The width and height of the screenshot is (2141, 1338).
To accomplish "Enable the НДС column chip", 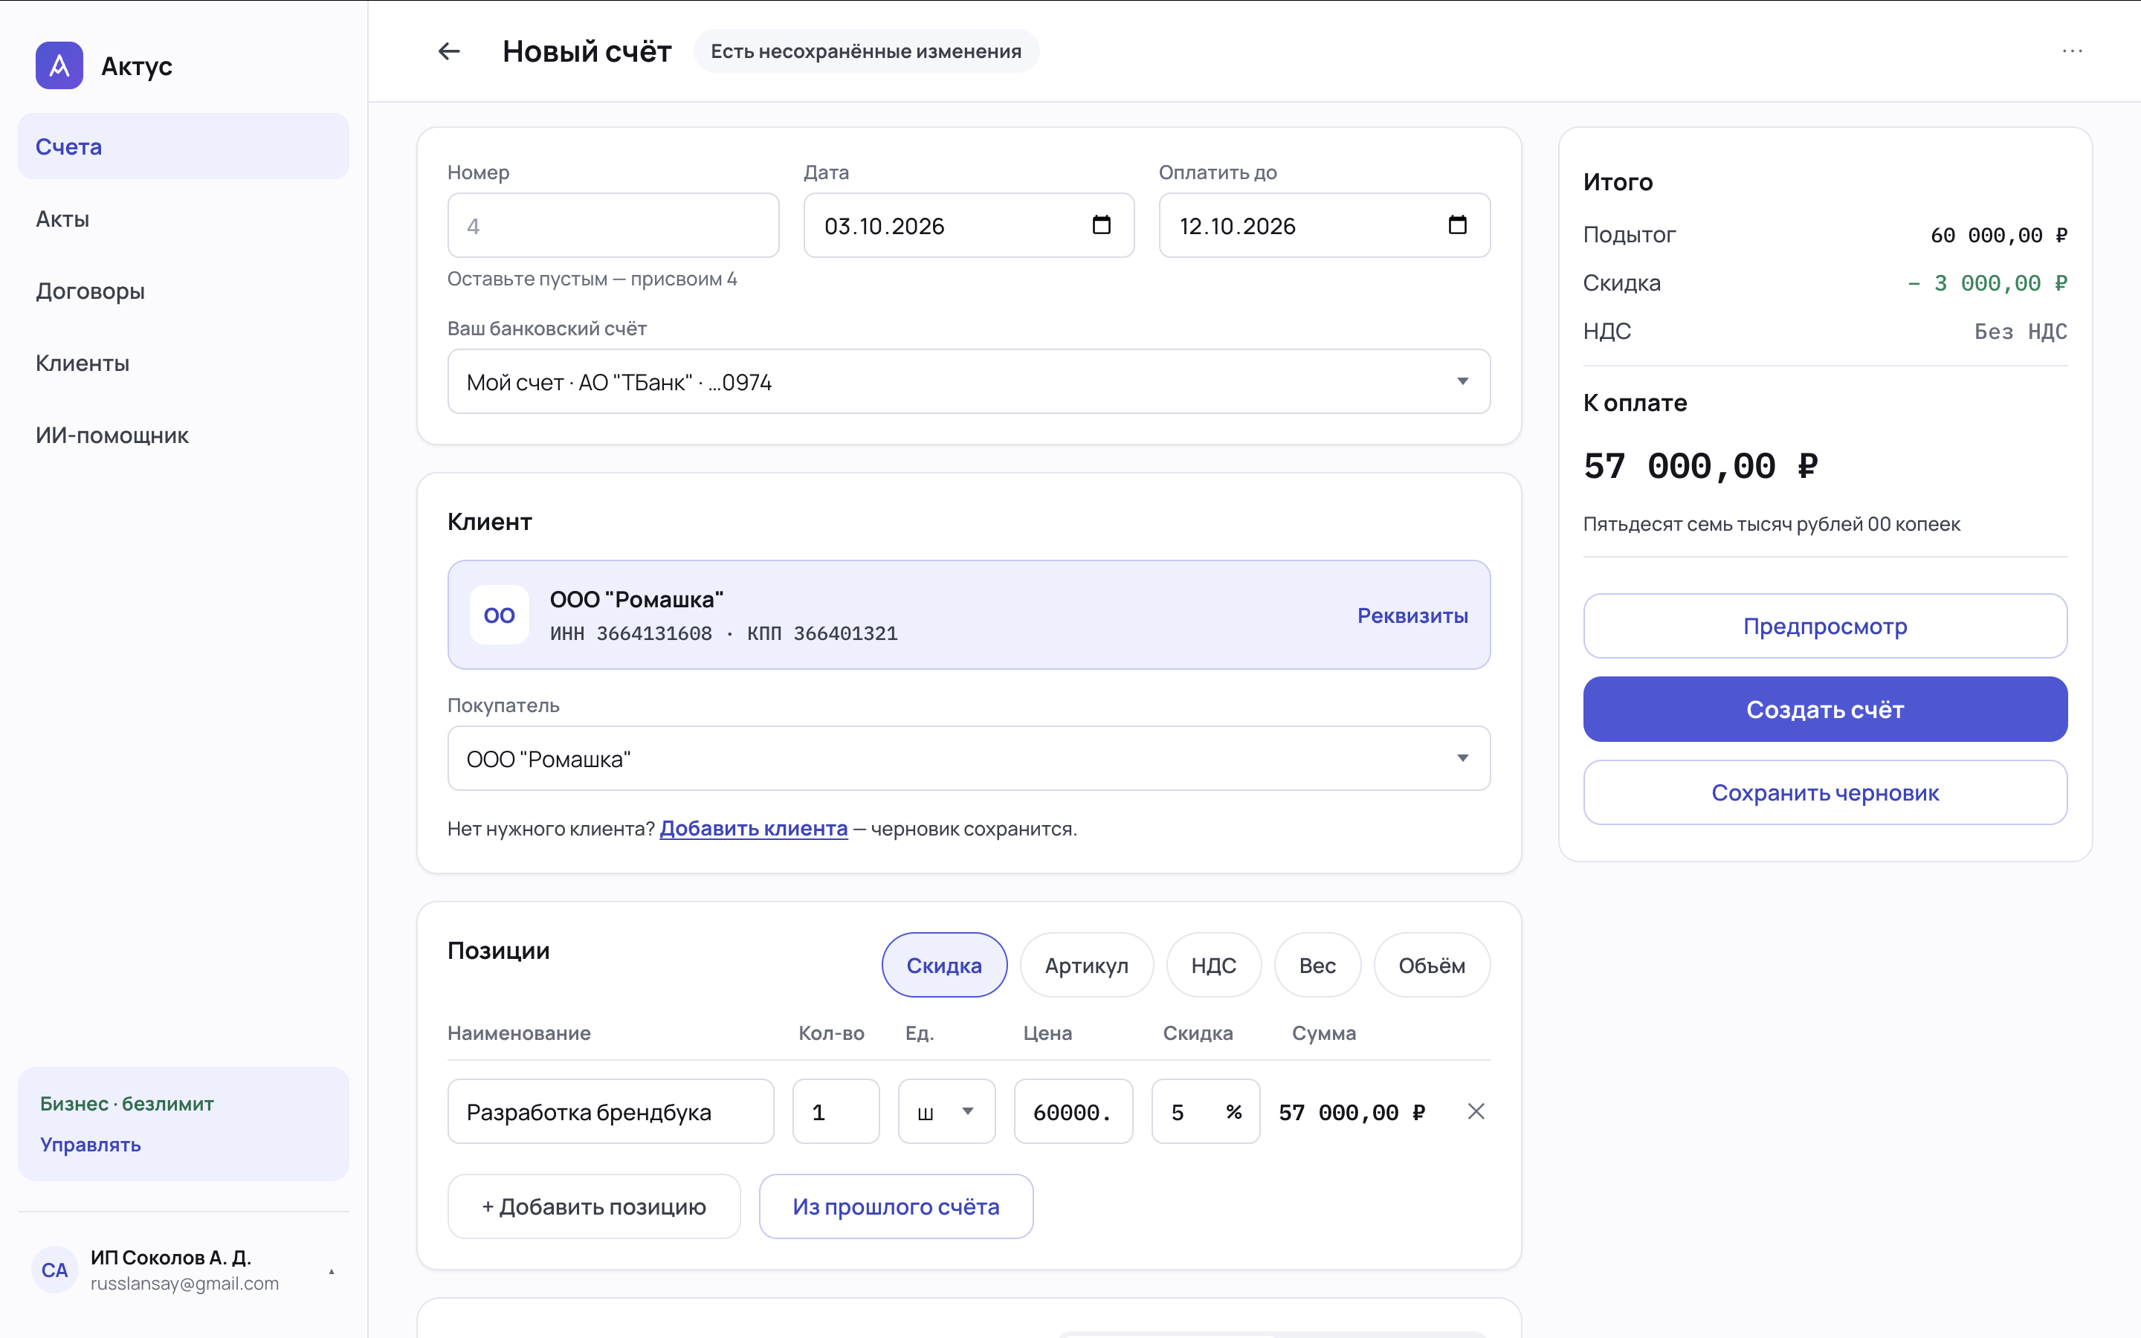I will click(1213, 966).
